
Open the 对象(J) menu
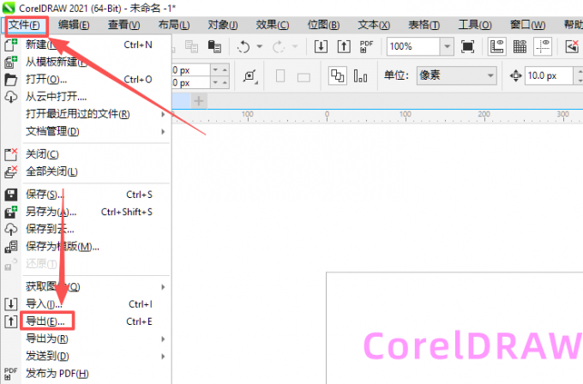tap(223, 25)
